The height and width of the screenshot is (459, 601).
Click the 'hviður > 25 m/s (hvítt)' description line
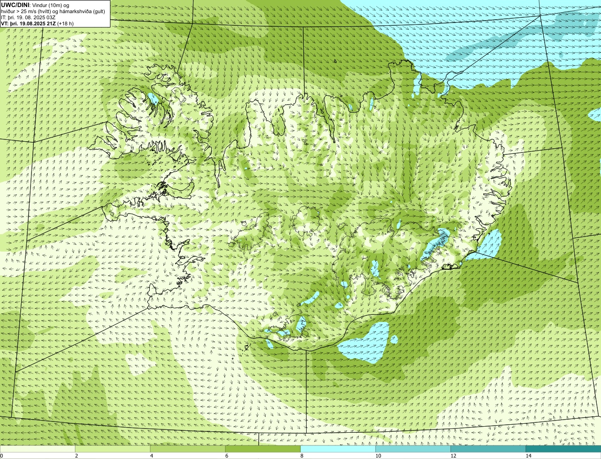(x=54, y=11)
